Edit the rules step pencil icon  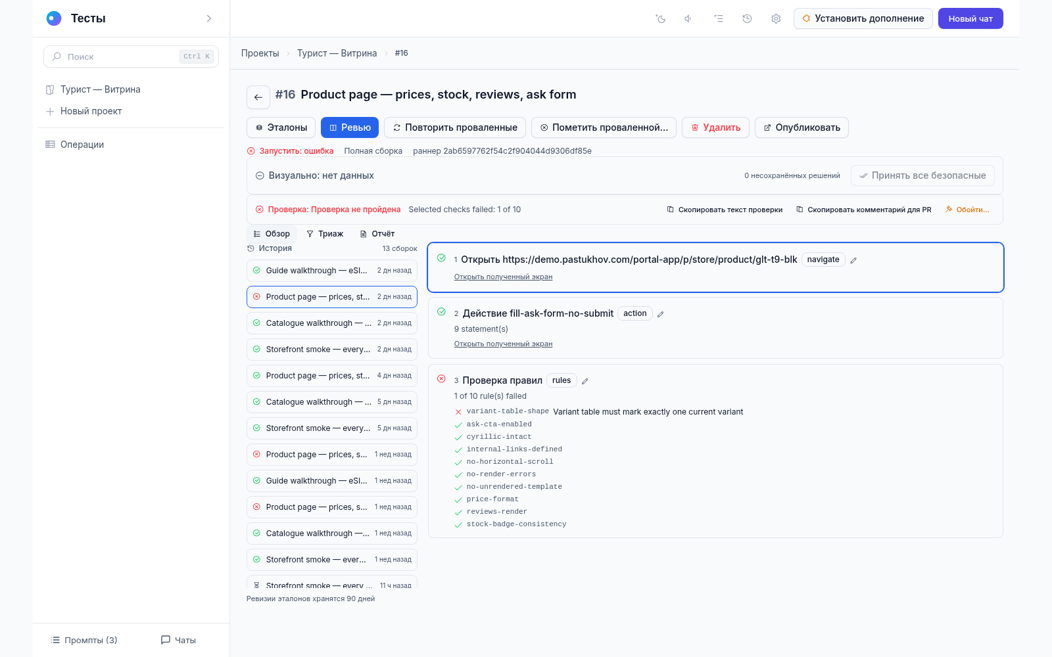585,381
